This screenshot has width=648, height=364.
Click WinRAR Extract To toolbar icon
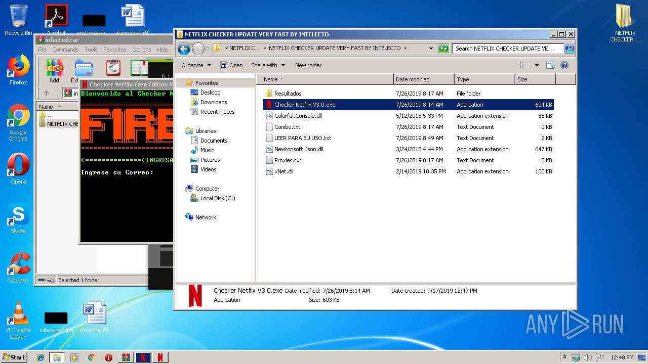point(84,71)
